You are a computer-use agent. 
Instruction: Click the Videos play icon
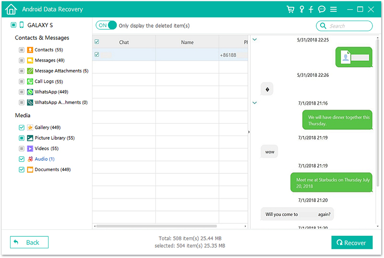30,148
